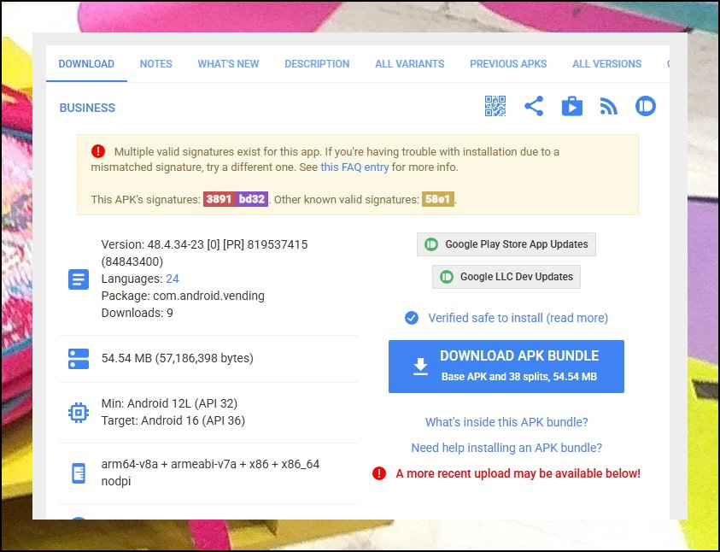Select the Package com.android.vending text

coord(183,296)
